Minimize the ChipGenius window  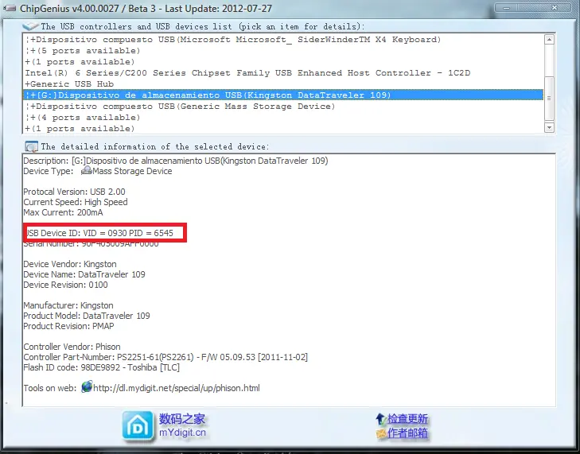click(507, 7)
